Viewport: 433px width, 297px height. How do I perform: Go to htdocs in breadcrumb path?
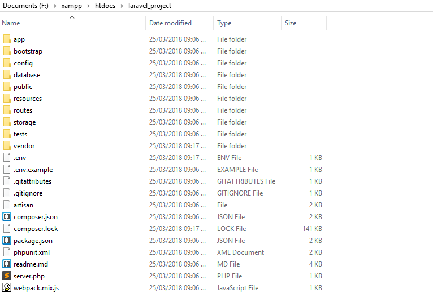(x=105, y=6)
